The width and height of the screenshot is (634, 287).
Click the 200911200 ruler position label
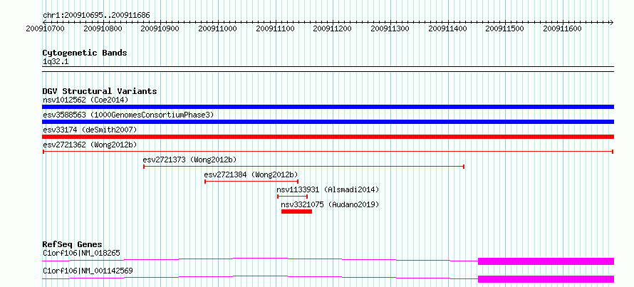pyautogui.click(x=333, y=28)
